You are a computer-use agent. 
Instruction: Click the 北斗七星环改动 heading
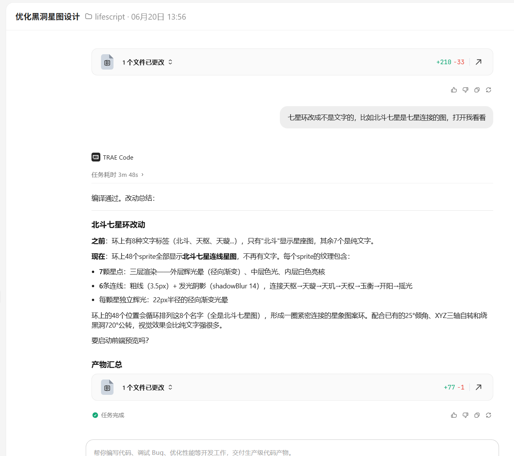118,225
